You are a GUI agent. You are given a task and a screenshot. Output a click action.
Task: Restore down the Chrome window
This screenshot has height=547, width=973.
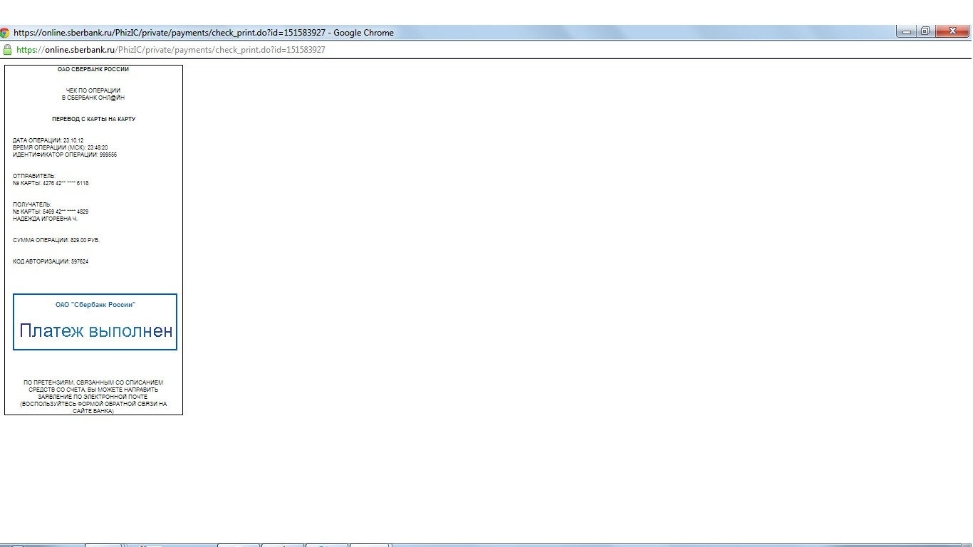tap(925, 31)
